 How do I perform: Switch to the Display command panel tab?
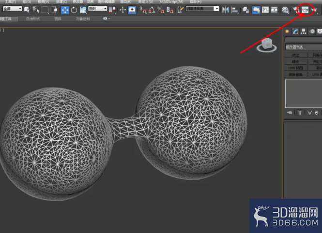click(320, 31)
